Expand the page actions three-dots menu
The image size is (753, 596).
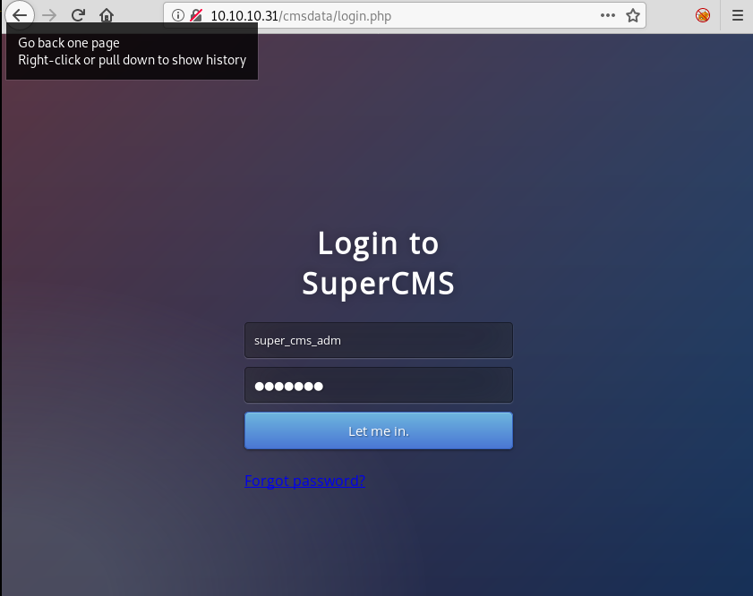[607, 15]
